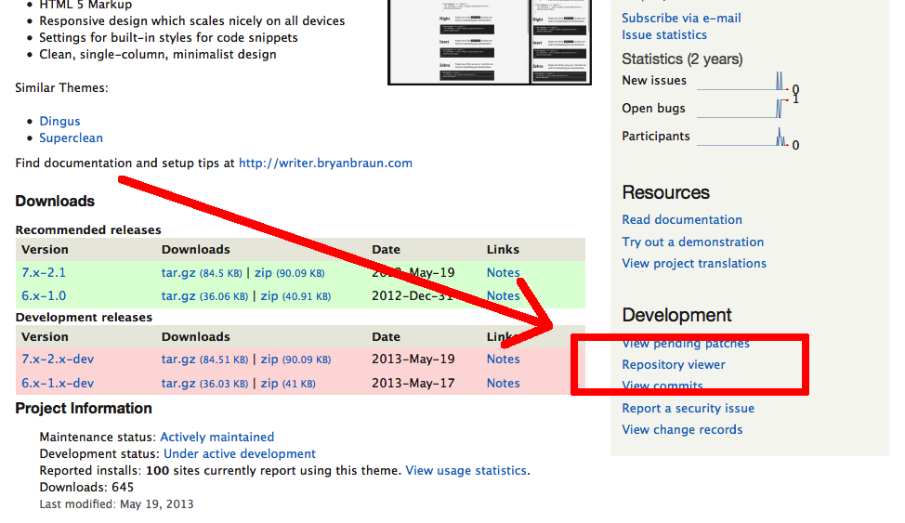Click Report a security issue
This screenshot has width=905, height=523.
688,408
